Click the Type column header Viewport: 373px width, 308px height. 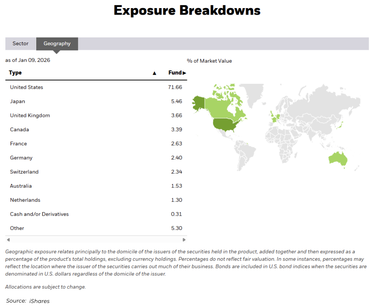pos(15,73)
